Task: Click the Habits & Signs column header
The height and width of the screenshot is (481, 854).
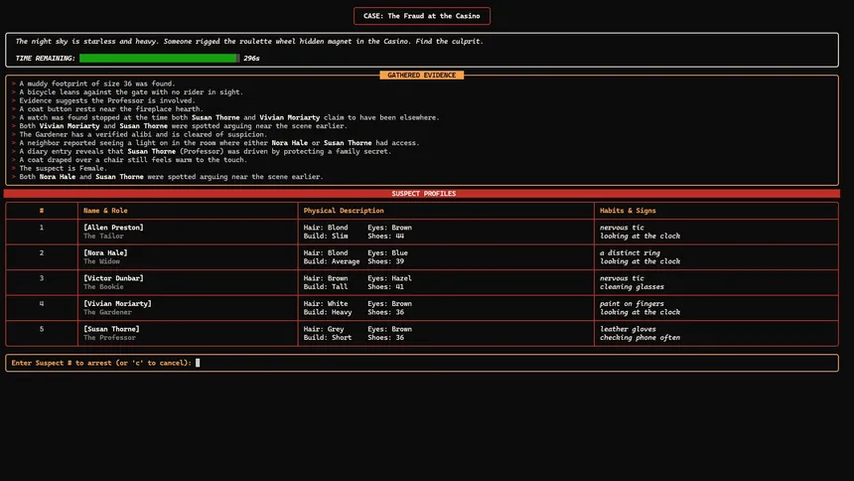Action: click(x=628, y=211)
